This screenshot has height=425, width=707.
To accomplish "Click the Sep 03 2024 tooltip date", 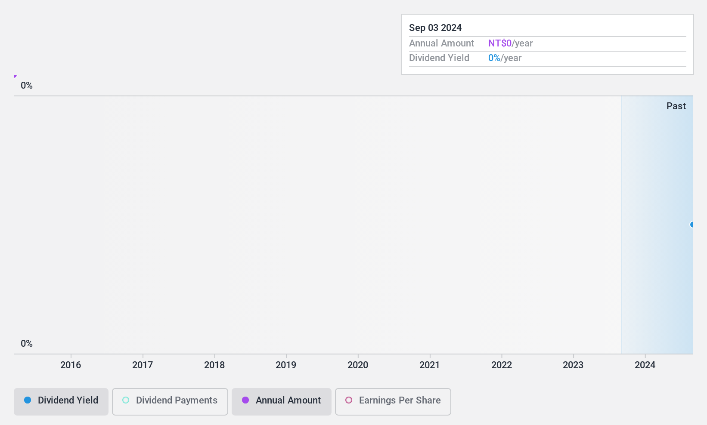I will click(x=435, y=28).
